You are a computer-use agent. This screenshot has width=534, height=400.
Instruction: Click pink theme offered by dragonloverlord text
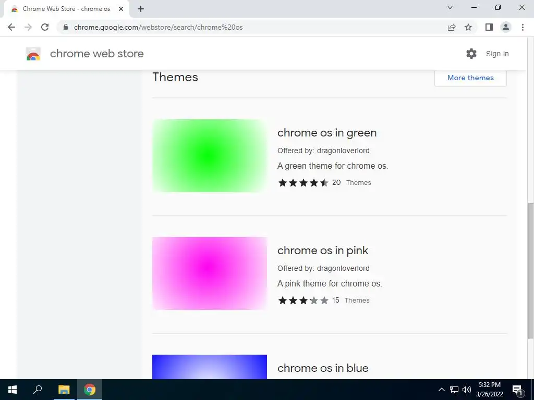(323, 268)
